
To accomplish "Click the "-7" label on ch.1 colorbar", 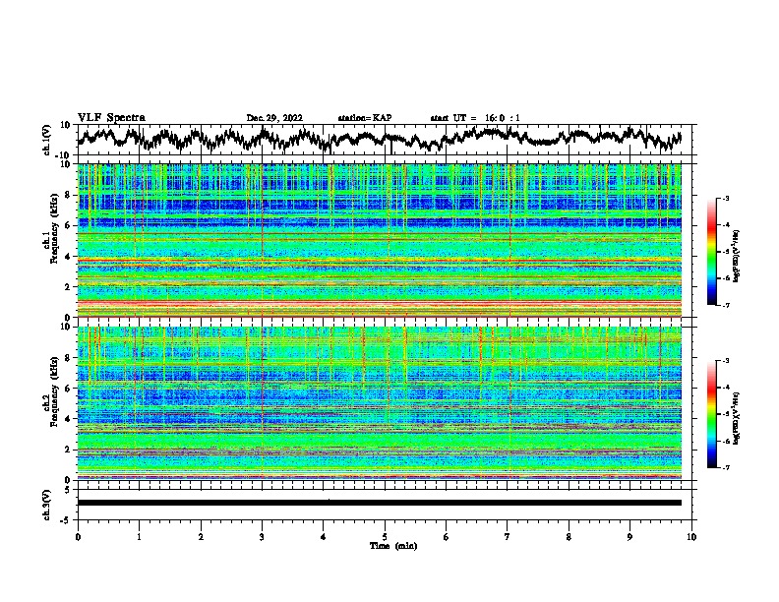I will [x=725, y=306].
